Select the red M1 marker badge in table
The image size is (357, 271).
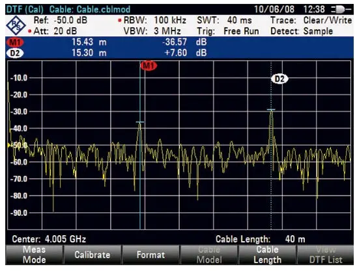(x=15, y=42)
